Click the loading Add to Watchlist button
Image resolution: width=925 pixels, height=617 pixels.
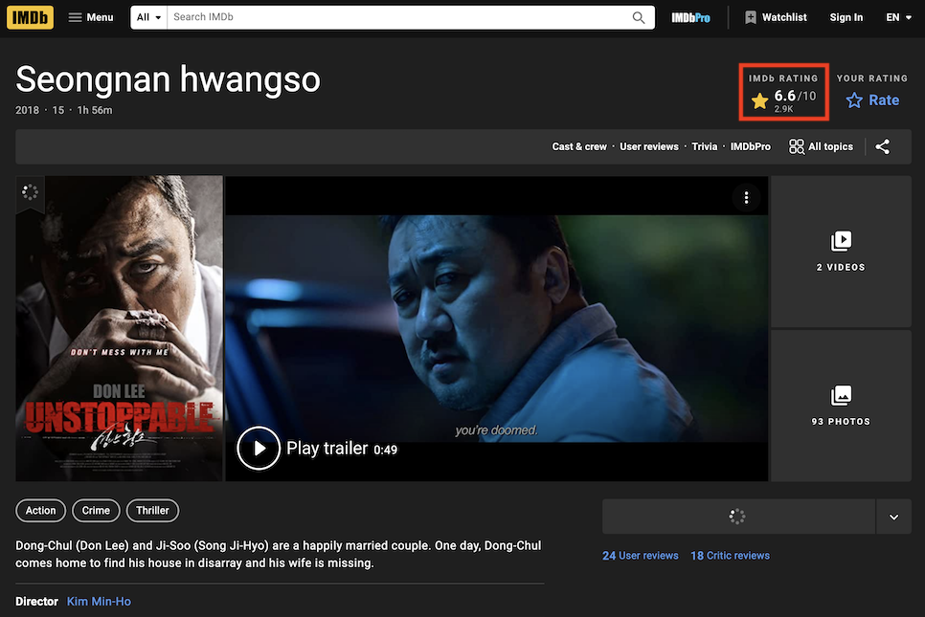pyautogui.click(x=738, y=517)
